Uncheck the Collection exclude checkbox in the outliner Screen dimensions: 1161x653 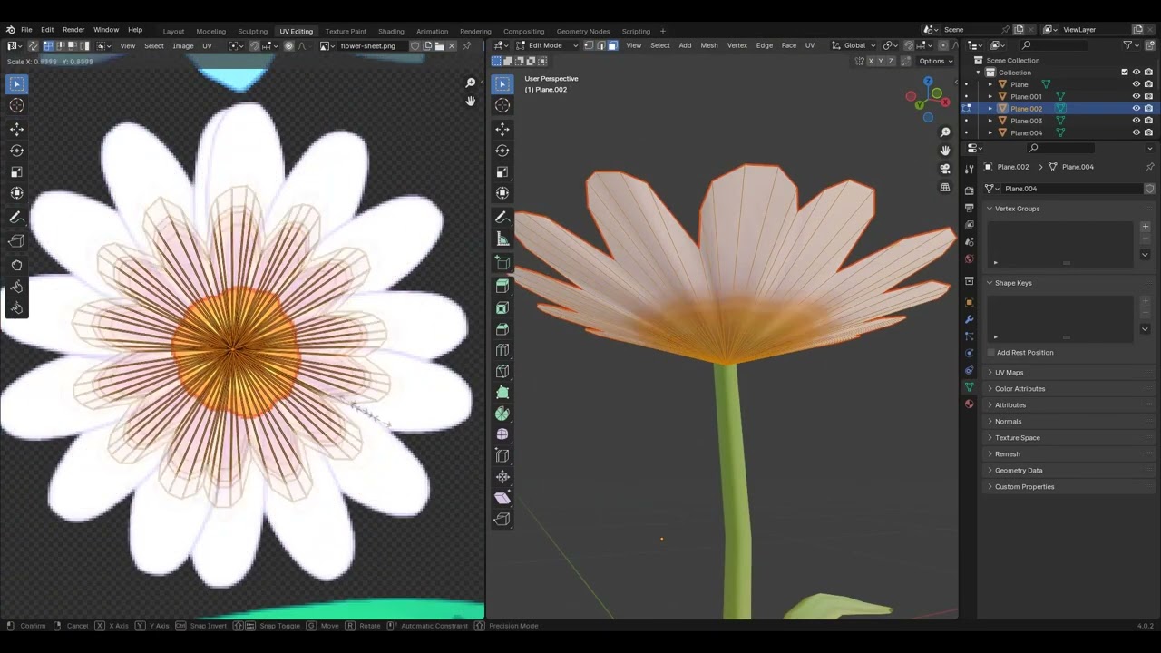pos(1125,73)
